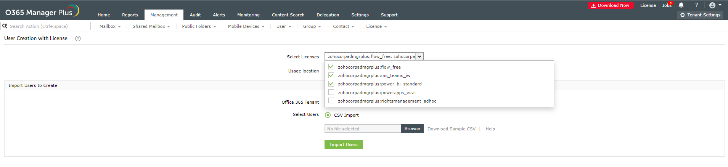
Task: Open the Group dropdown menu
Action: (x=312, y=26)
